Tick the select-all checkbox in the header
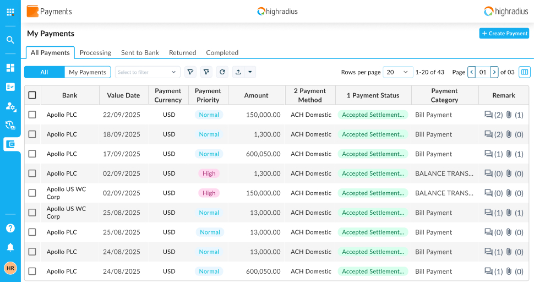 click(32, 95)
